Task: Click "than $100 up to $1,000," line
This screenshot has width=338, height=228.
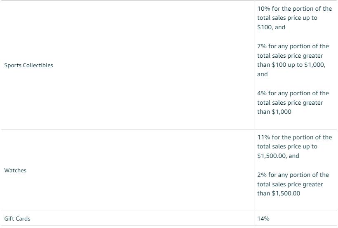Action: [x=291, y=65]
